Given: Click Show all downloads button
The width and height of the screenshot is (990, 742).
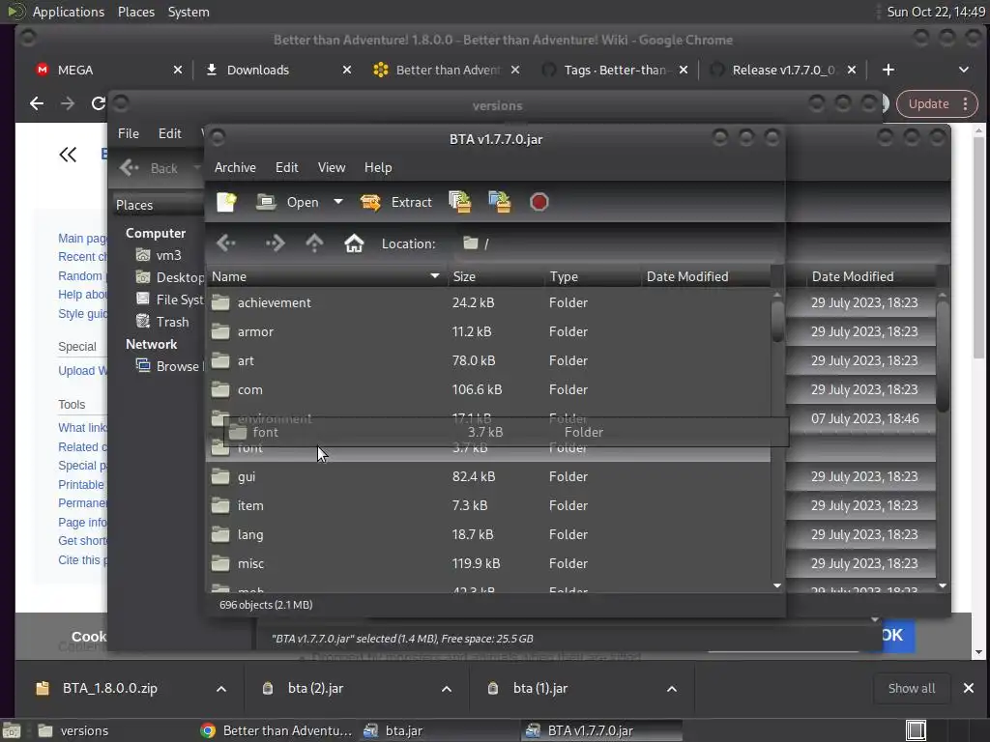Looking at the screenshot, I should (911, 688).
